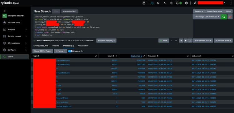Open the notifications bell icon
This screenshot has height=113, width=234.
click(177, 3)
